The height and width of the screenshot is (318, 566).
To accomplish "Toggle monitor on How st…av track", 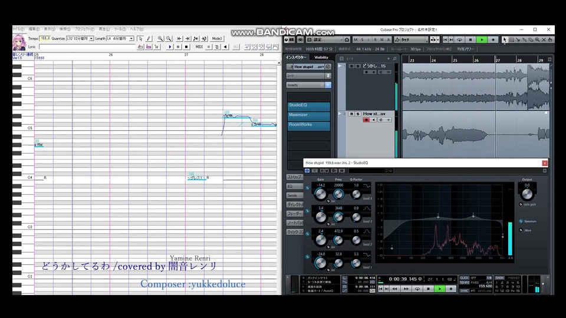I will tap(374, 120).
